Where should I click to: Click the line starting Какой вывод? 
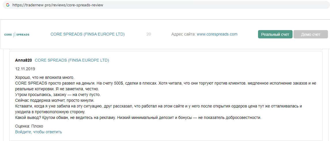pyautogui.click(x=138, y=117)
